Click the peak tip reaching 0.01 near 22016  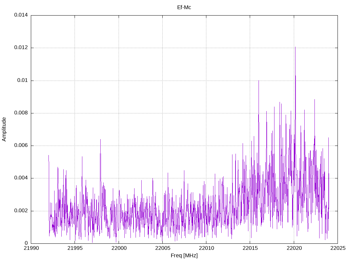point(259,81)
